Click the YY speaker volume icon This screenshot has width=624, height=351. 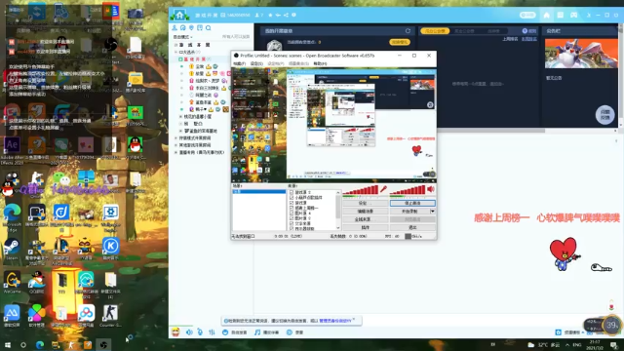pyautogui.click(x=189, y=331)
